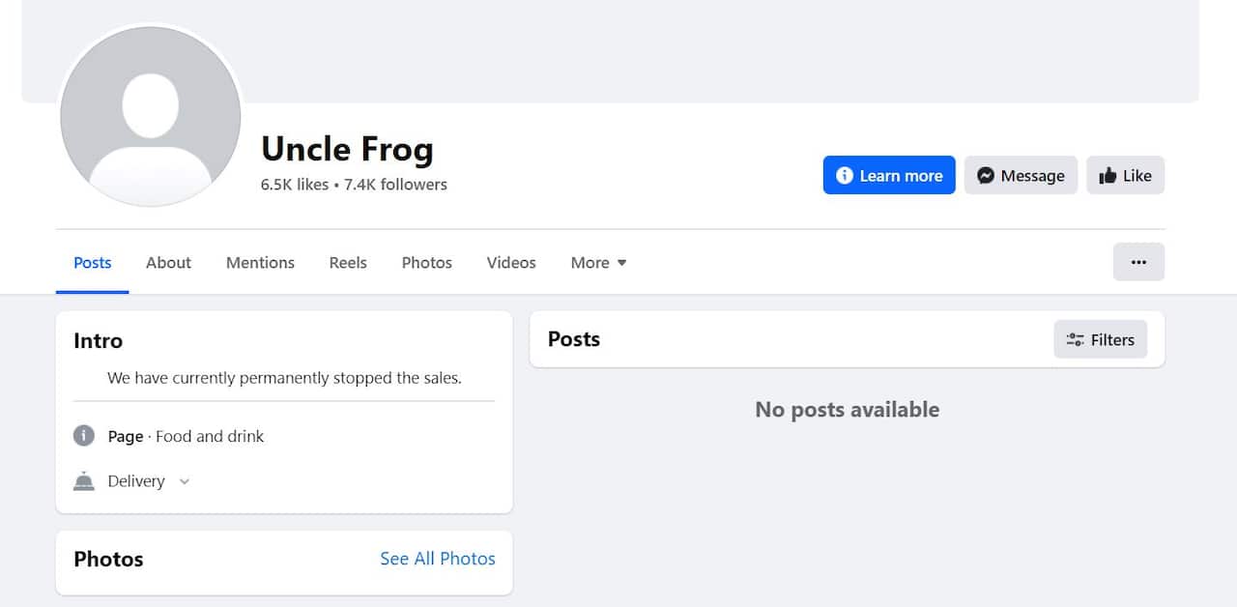
Task: Click the Delivery service bell icon
Action: 84,481
